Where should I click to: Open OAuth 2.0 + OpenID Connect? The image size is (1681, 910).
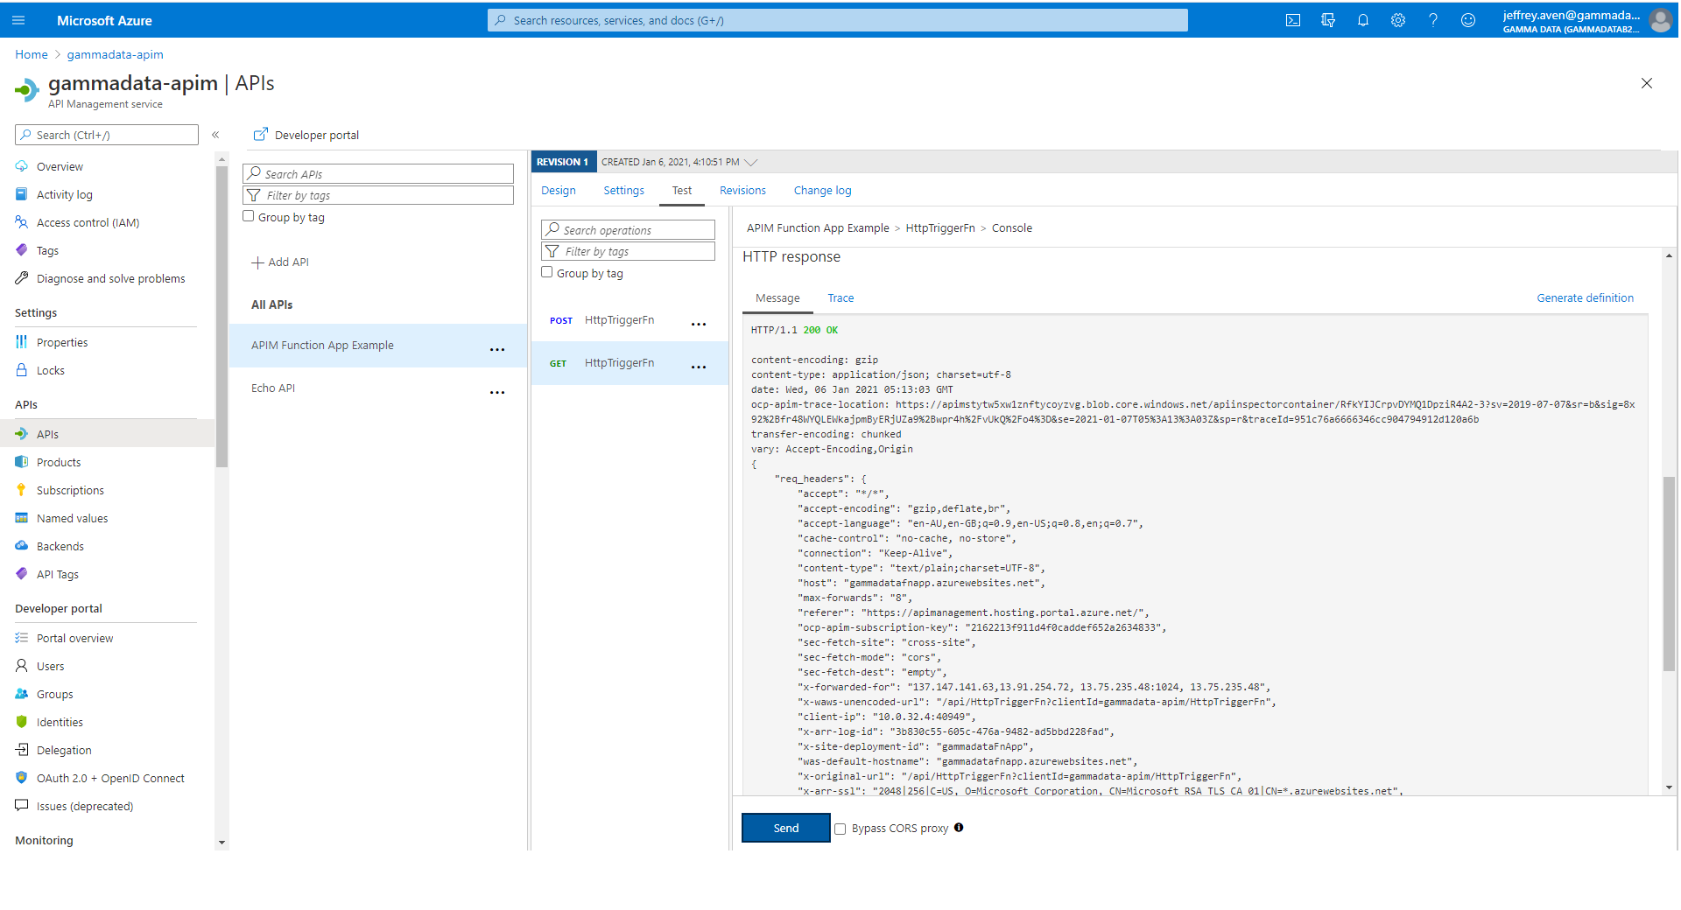coord(110,778)
